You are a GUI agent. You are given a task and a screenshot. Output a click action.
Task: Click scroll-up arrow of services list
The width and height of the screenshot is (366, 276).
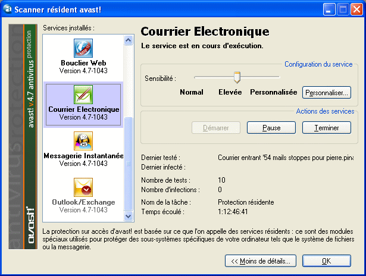[128, 40]
